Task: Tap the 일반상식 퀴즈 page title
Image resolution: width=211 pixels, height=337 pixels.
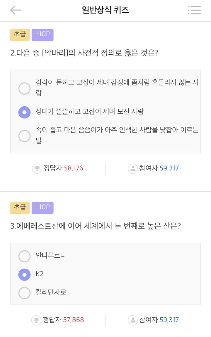Action: click(x=105, y=10)
